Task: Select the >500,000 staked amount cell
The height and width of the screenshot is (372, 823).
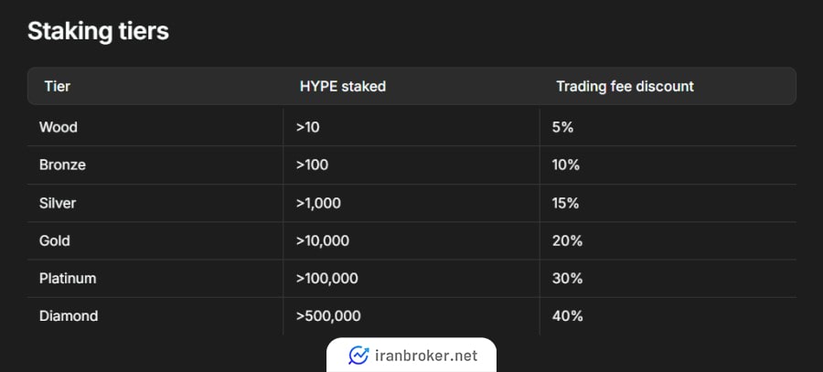Action: [328, 316]
